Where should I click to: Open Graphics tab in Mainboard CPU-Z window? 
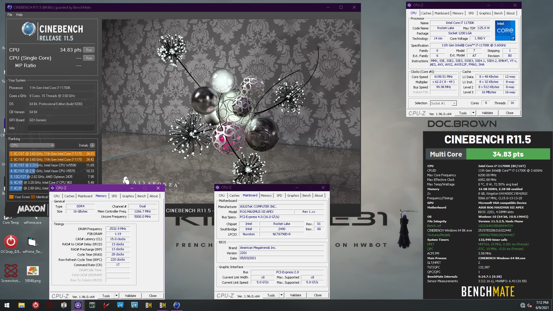click(x=293, y=196)
